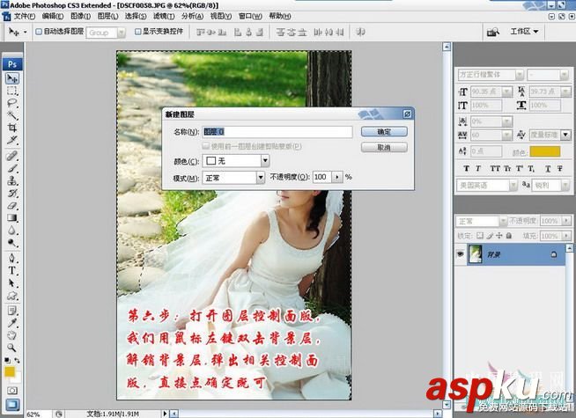576x418 pixels.
Task: Toggle Quick Mask mode button
Action: 12,391
